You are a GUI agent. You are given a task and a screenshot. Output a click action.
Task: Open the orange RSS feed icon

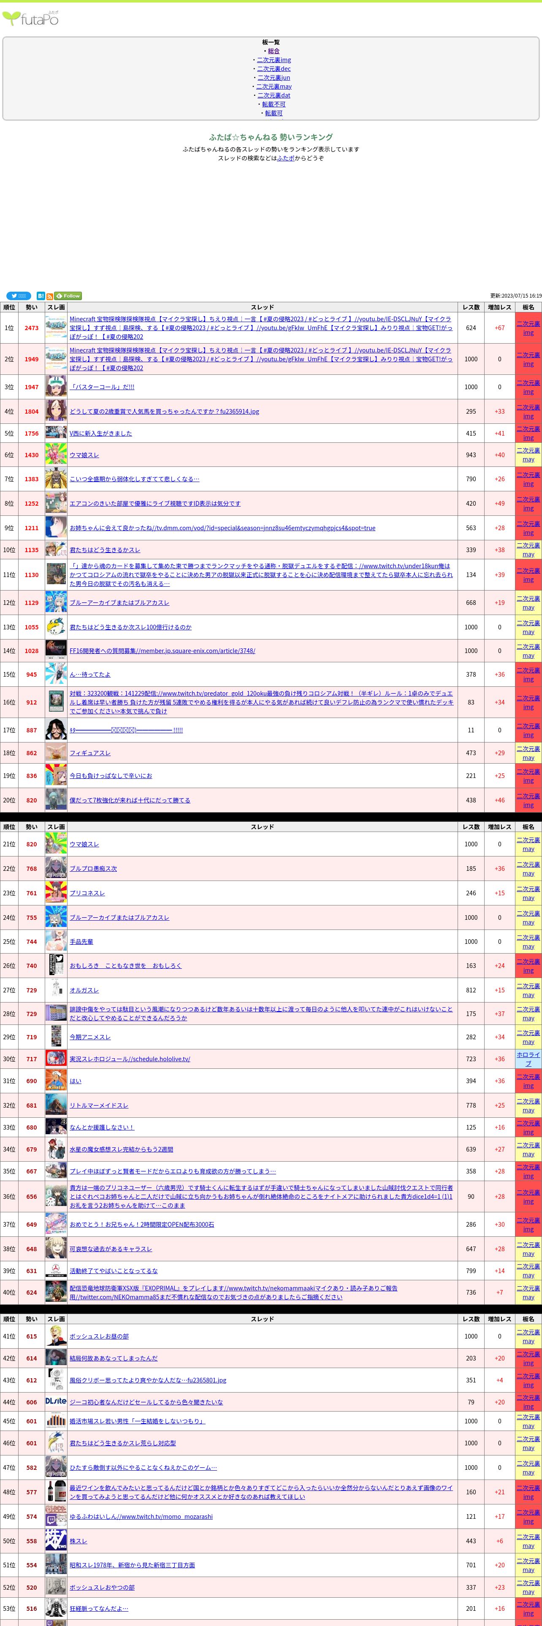(50, 296)
